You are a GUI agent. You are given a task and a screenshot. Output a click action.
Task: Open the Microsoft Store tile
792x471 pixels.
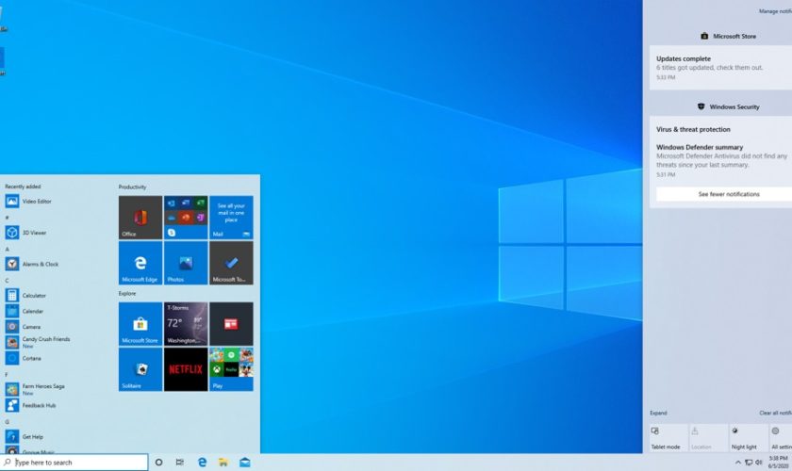[140, 323]
